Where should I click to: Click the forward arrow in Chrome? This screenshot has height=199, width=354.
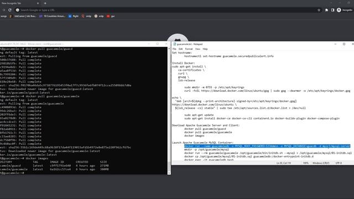(3, 10)
